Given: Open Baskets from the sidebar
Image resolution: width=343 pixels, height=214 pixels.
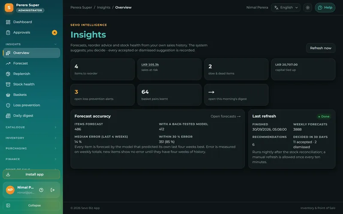Looking at the screenshot, I should point(31,95).
